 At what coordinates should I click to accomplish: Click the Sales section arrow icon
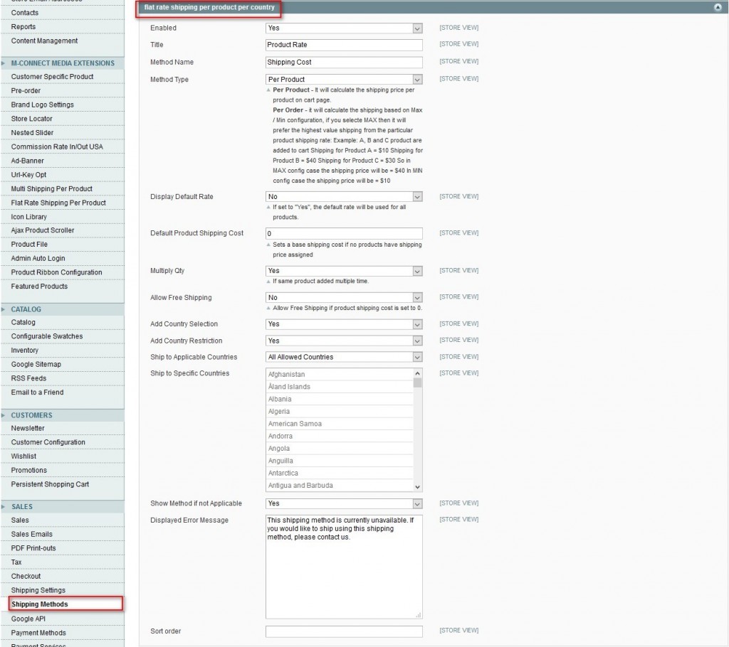4,507
